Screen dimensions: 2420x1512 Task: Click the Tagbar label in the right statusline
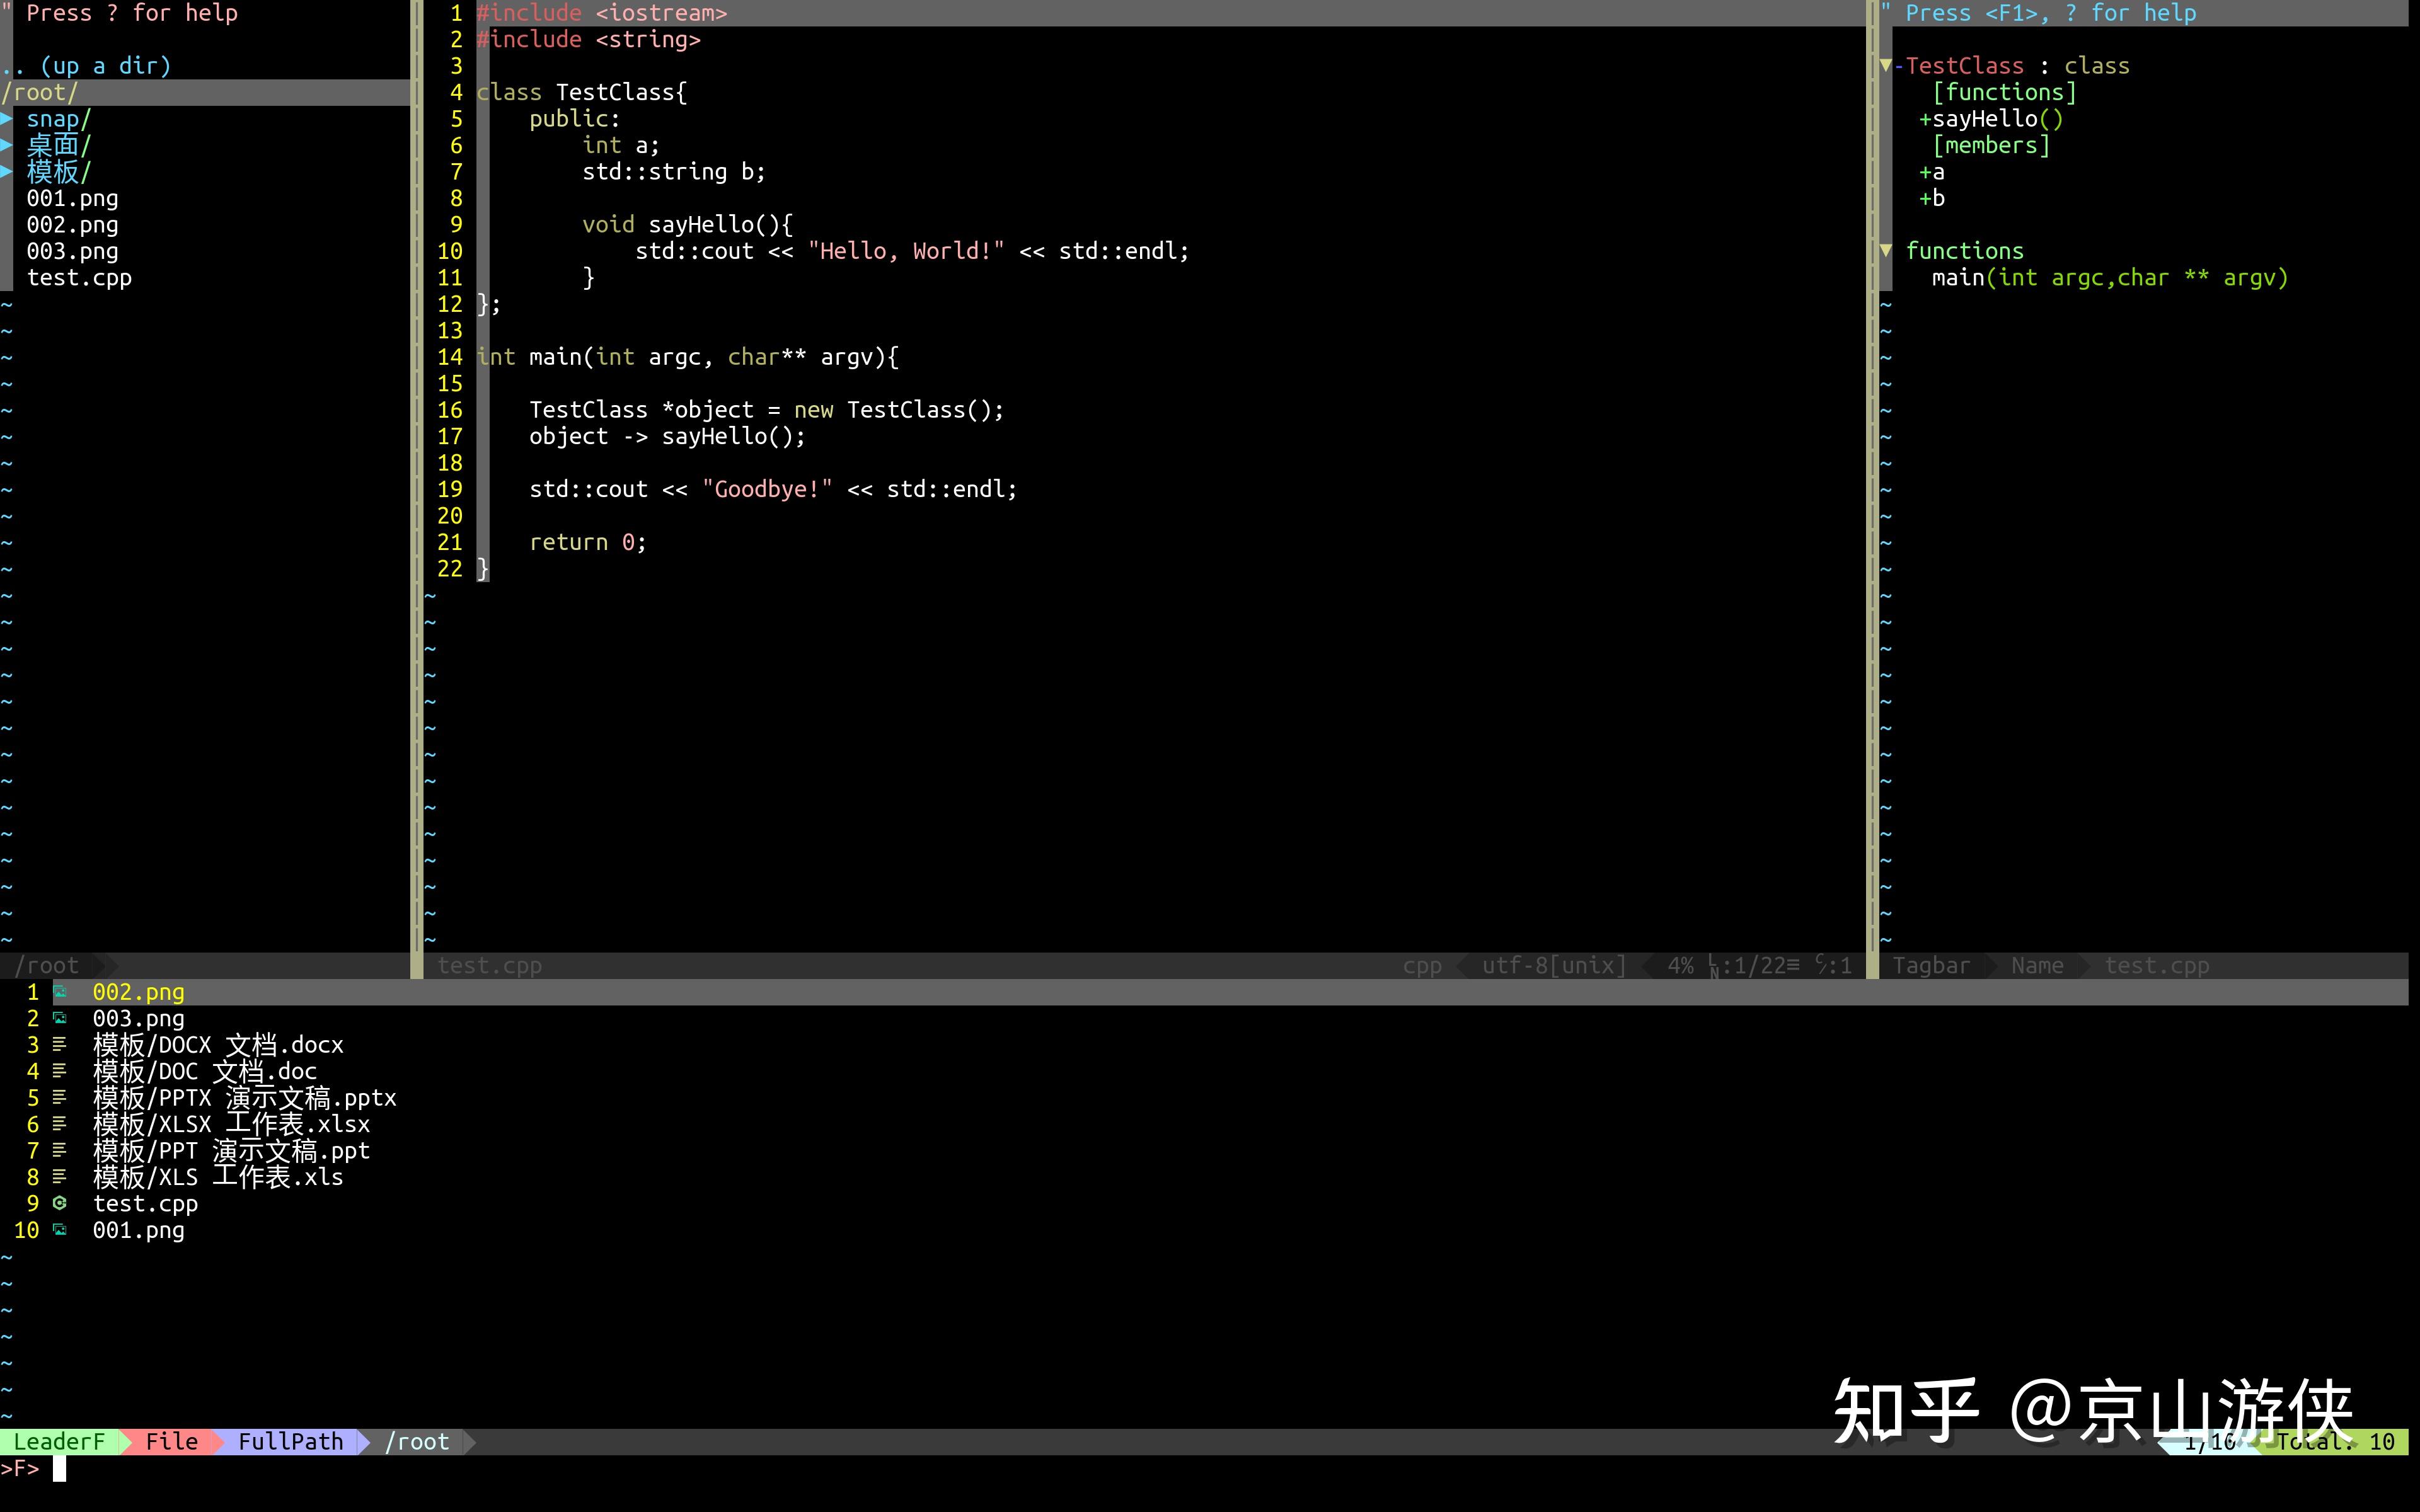click(1931, 965)
